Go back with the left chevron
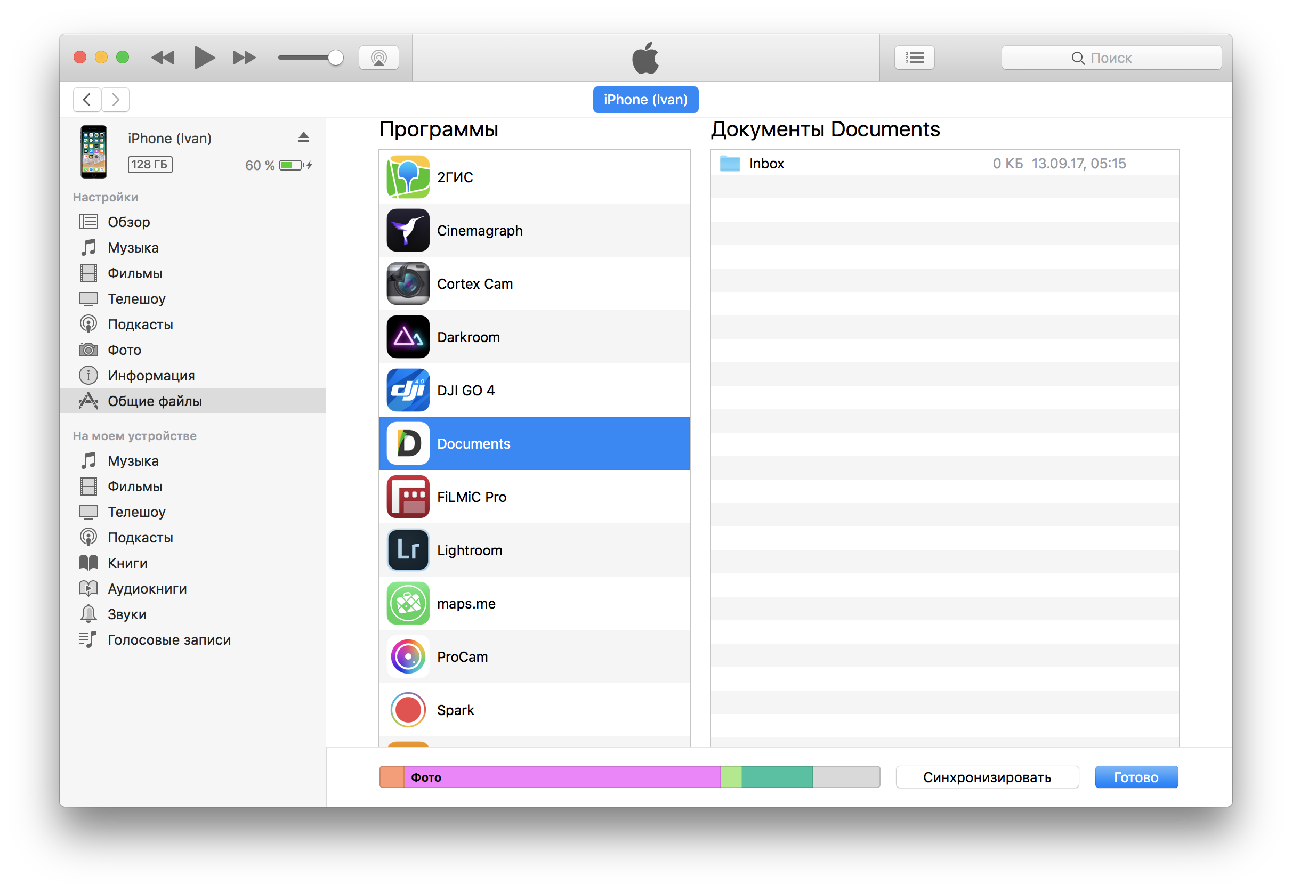 [87, 100]
